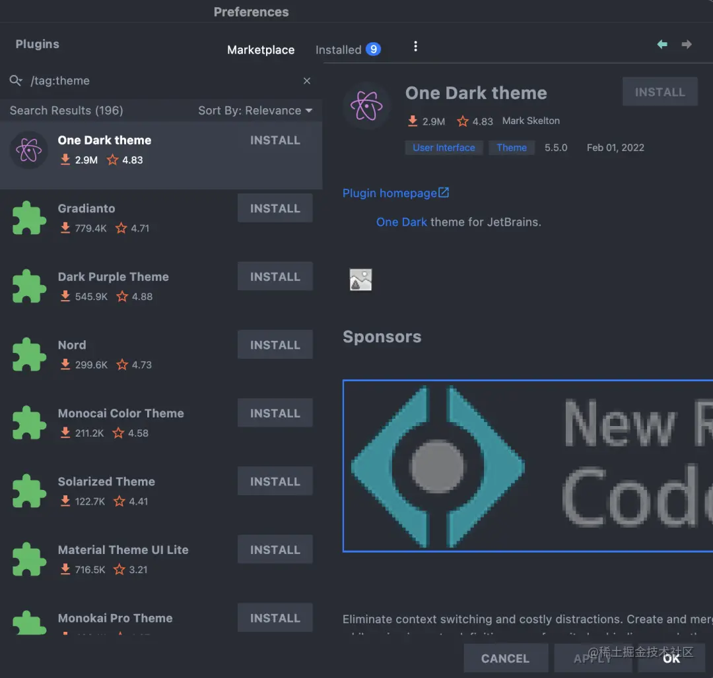Screen dimensions: 713x678
Task: Install One Dark theme from the list
Action: tap(275, 140)
